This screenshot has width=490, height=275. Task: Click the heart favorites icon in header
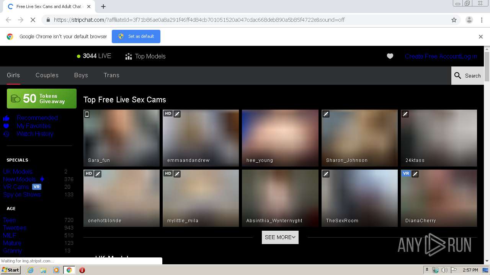pos(390,56)
